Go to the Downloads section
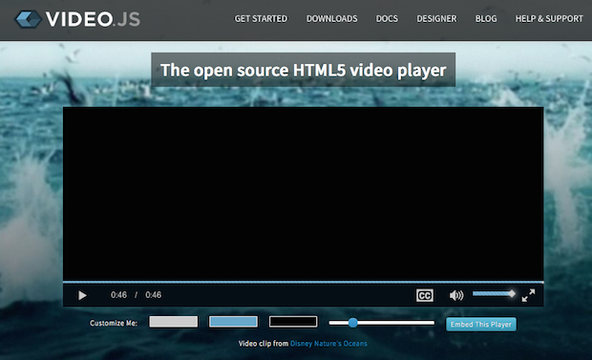This screenshot has height=360, width=592. point(332,18)
